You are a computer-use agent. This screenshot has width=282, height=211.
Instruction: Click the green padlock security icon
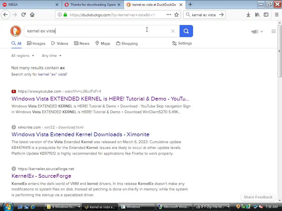click(65, 15)
